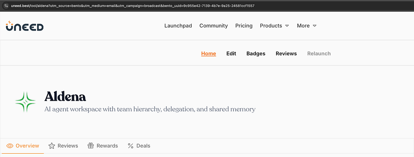This screenshot has width=414, height=157.
Task: Click the Aldena green star logo
Action: coord(25,102)
